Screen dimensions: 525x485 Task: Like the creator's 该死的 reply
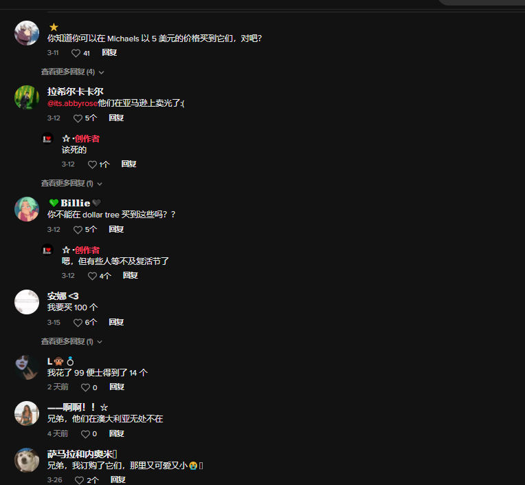[92, 164]
